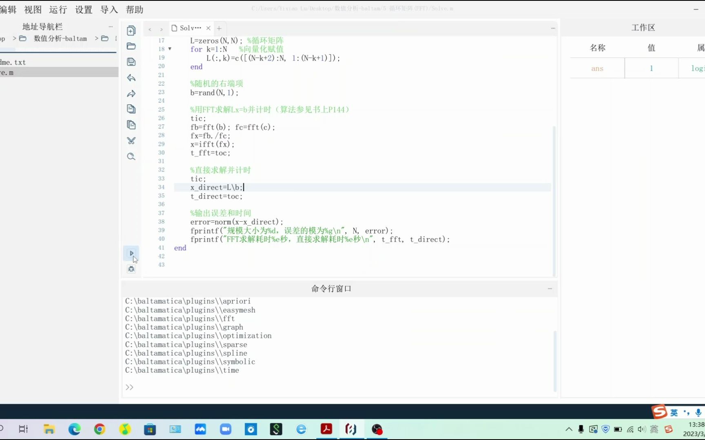
Task: Undo the last edit with the undo arrow
Action: 131,78
